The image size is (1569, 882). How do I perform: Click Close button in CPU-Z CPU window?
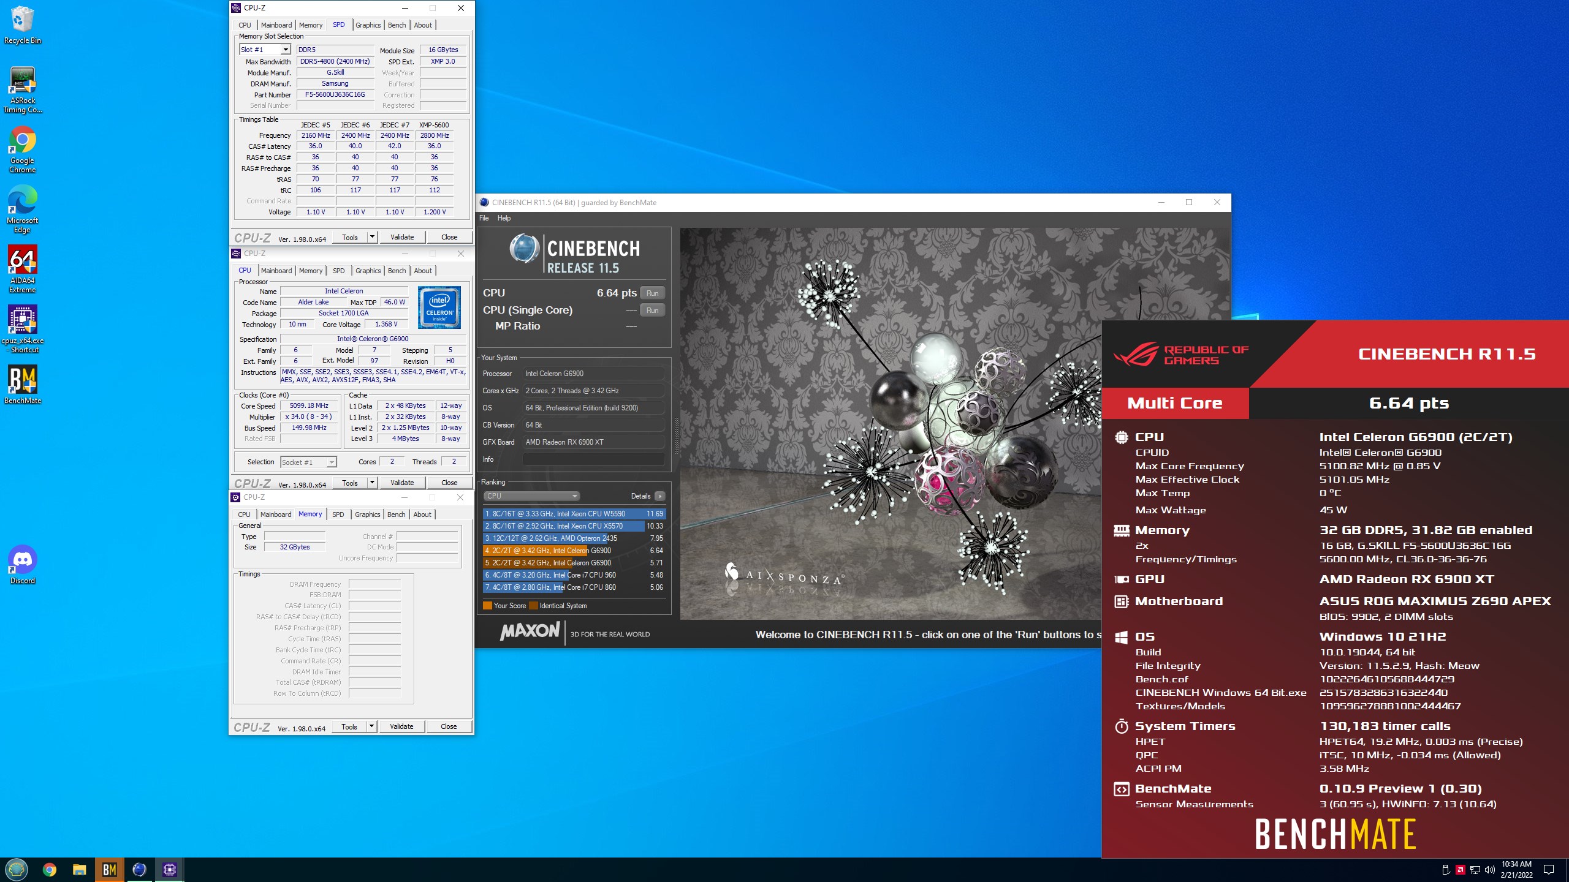pos(449,483)
